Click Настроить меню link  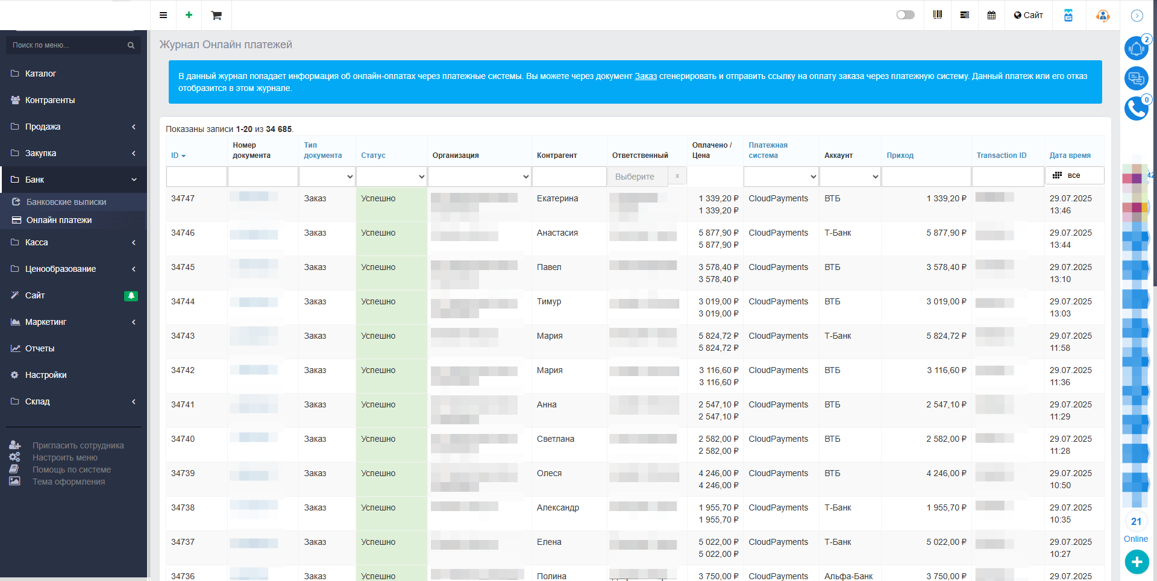coord(64,457)
